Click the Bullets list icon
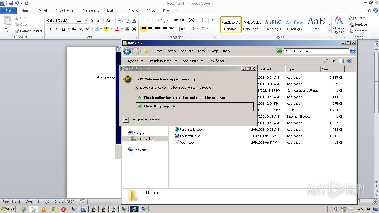The width and height of the screenshot is (379, 213). tap(144, 20)
